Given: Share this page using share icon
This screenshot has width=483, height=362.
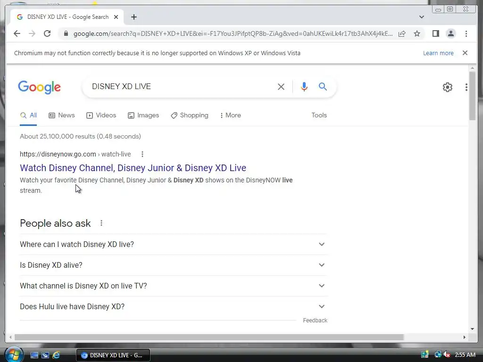Looking at the screenshot, I should point(402,33).
